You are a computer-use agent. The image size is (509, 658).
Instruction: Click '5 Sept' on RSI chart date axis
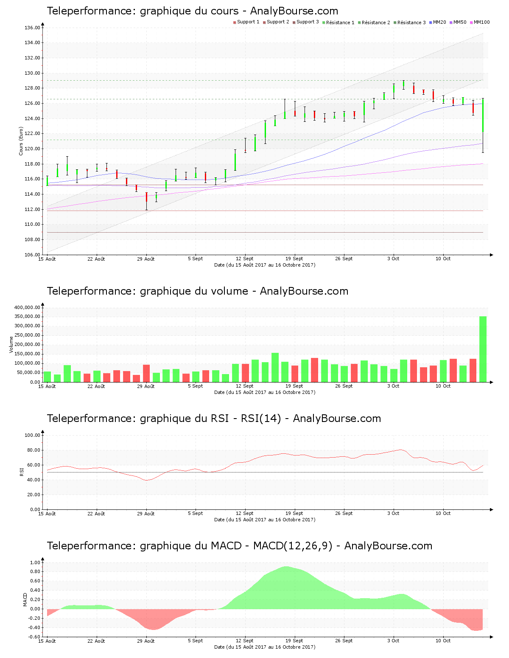pos(196,513)
